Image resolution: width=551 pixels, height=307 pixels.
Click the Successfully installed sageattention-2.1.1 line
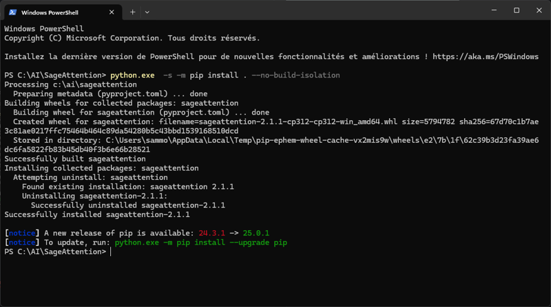point(97,215)
